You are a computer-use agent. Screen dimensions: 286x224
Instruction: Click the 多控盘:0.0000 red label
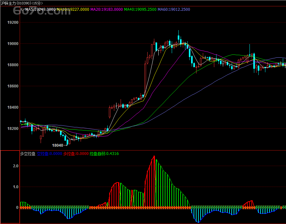[76, 154]
